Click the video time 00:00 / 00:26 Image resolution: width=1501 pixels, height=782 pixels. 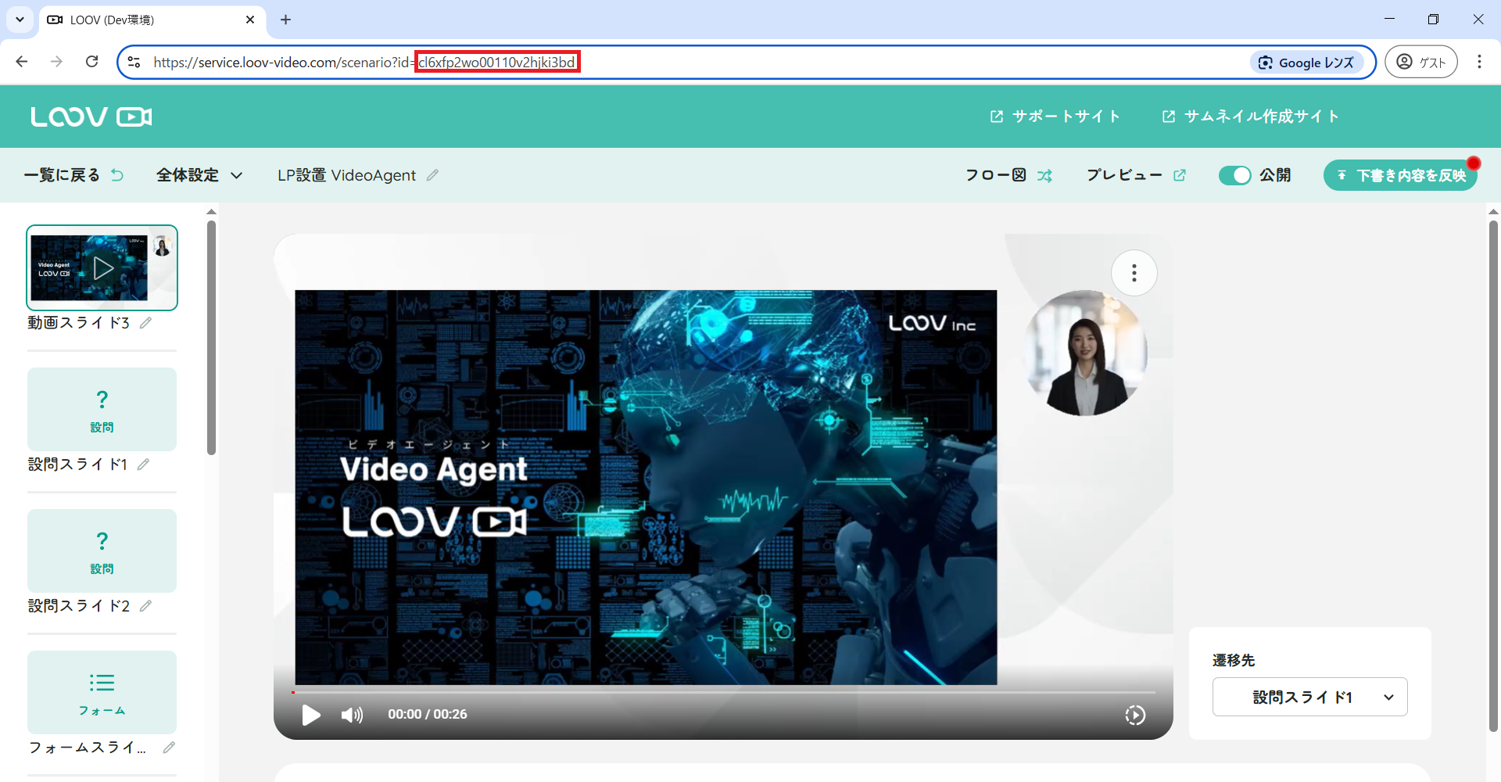428,715
